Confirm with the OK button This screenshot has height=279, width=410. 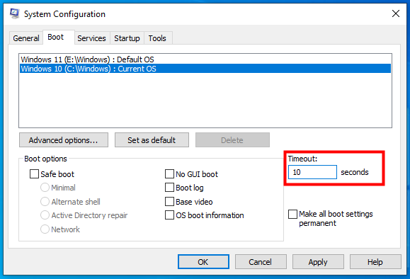[x=203, y=262]
